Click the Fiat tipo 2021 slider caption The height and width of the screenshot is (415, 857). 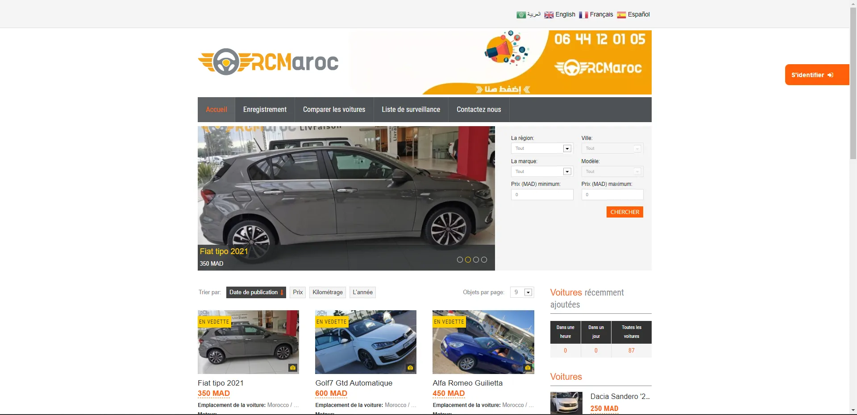click(224, 251)
